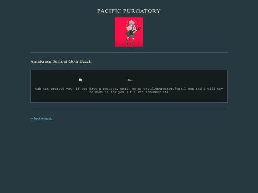The image size is (258, 193).
Task: Click the pink guitarist artwork image
Action: click(129, 32)
